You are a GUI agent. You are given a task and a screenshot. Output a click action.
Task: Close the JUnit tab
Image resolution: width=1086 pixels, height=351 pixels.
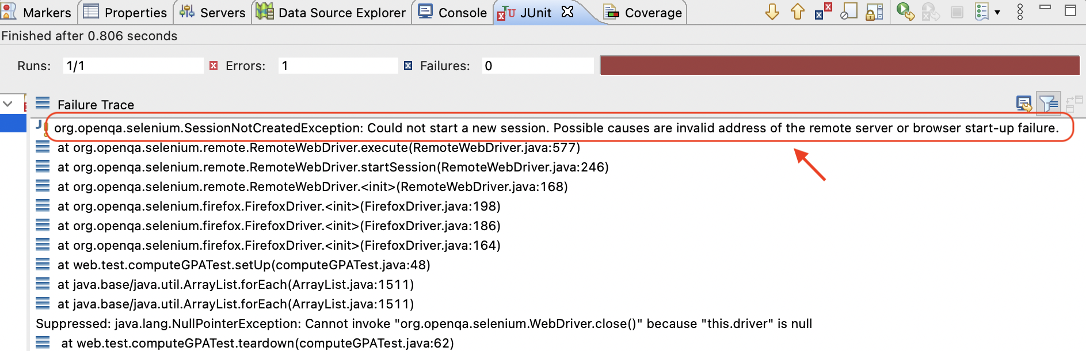567,12
